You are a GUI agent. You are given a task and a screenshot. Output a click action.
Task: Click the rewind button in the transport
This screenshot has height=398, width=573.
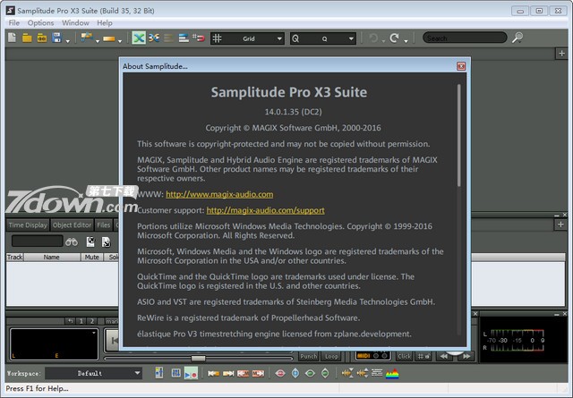(x=445, y=356)
